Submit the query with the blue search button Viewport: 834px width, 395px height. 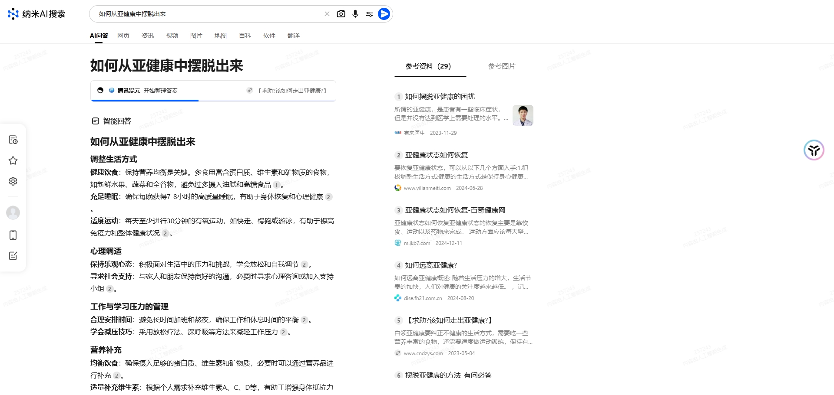pos(384,13)
